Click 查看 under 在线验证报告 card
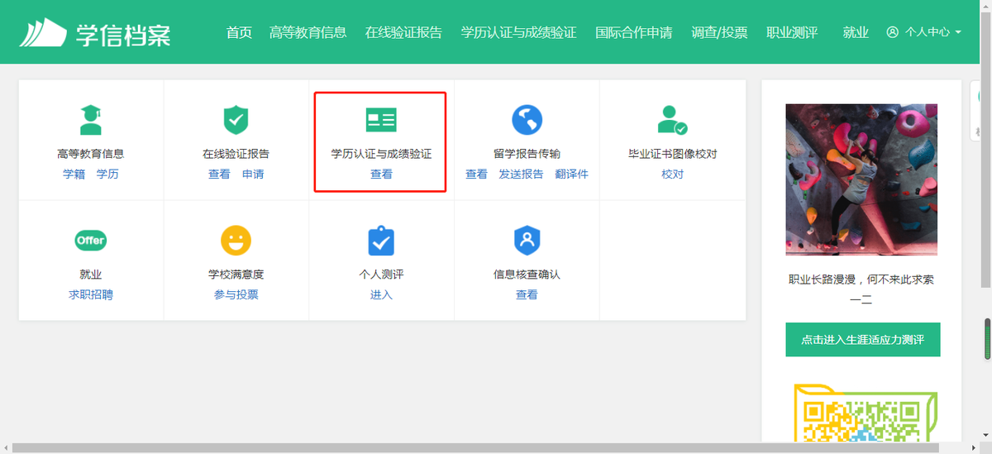Image resolution: width=992 pixels, height=454 pixels. (219, 174)
